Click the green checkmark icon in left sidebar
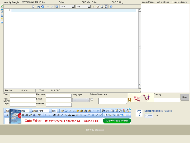 point(2,6)
